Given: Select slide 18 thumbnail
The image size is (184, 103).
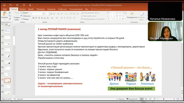Looking at the screenshot, I should tap(7, 56).
